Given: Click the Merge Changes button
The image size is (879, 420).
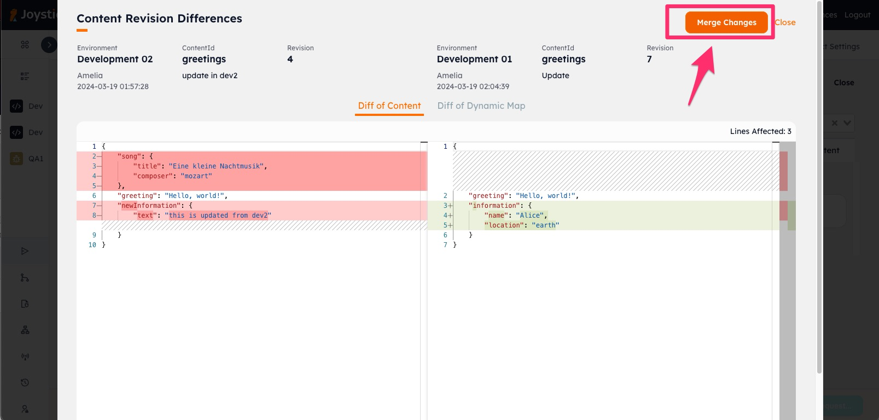Looking at the screenshot, I should tap(726, 22).
